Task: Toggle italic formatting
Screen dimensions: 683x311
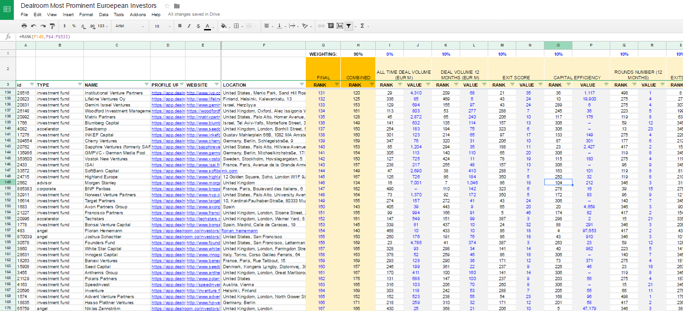Action: [189, 26]
